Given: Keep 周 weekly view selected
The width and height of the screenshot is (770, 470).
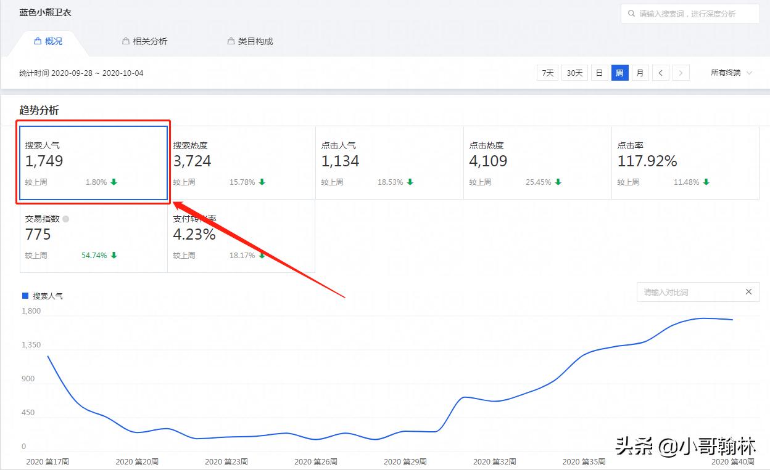Looking at the screenshot, I should coord(619,72).
